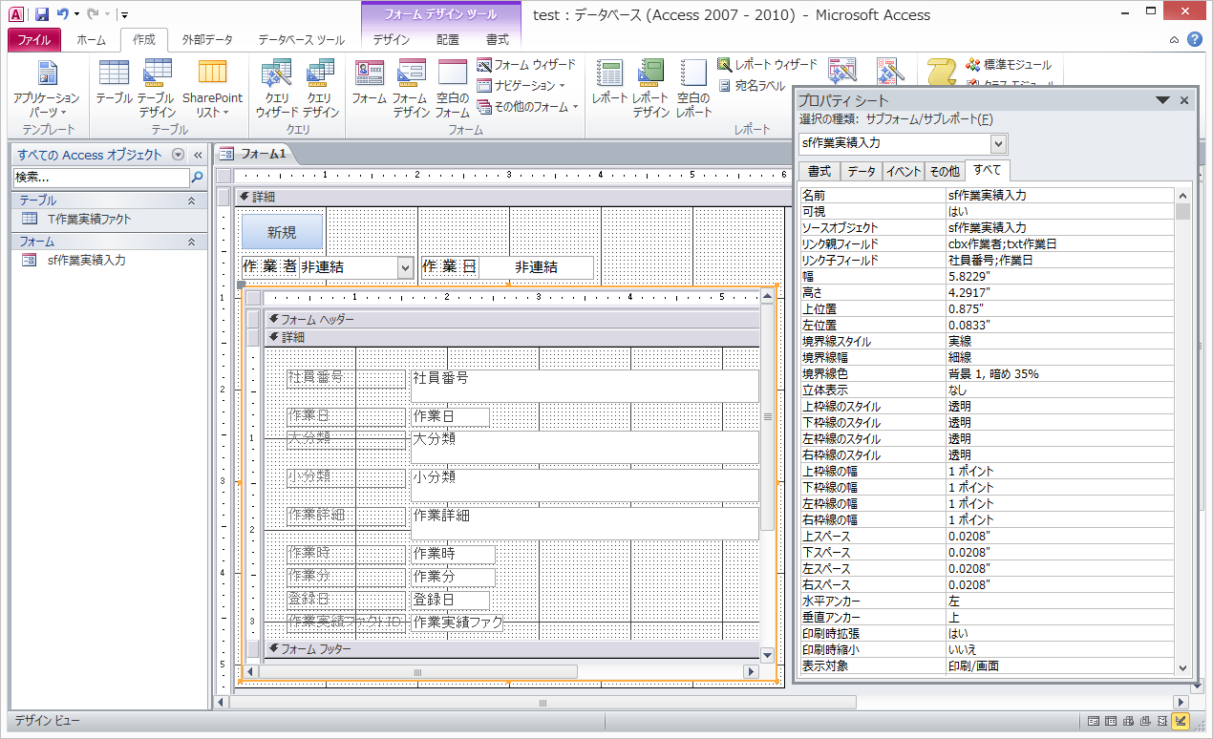Launch フォーム デザイン from the ribbon
Viewport: 1213px width, 739px height.
coord(412,84)
